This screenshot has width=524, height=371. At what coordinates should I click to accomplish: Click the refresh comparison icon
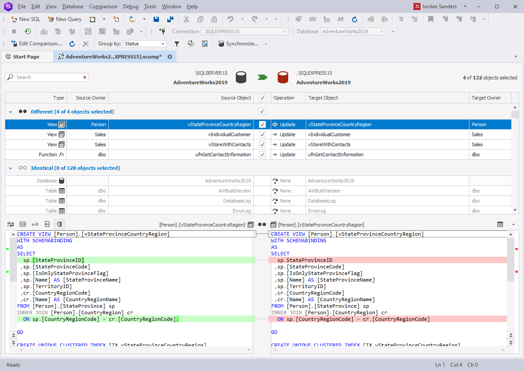[72, 44]
